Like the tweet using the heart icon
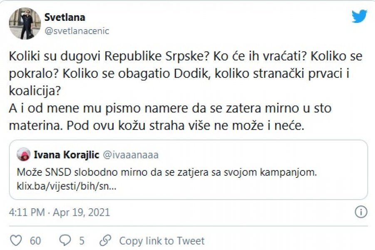 (15, 240)
